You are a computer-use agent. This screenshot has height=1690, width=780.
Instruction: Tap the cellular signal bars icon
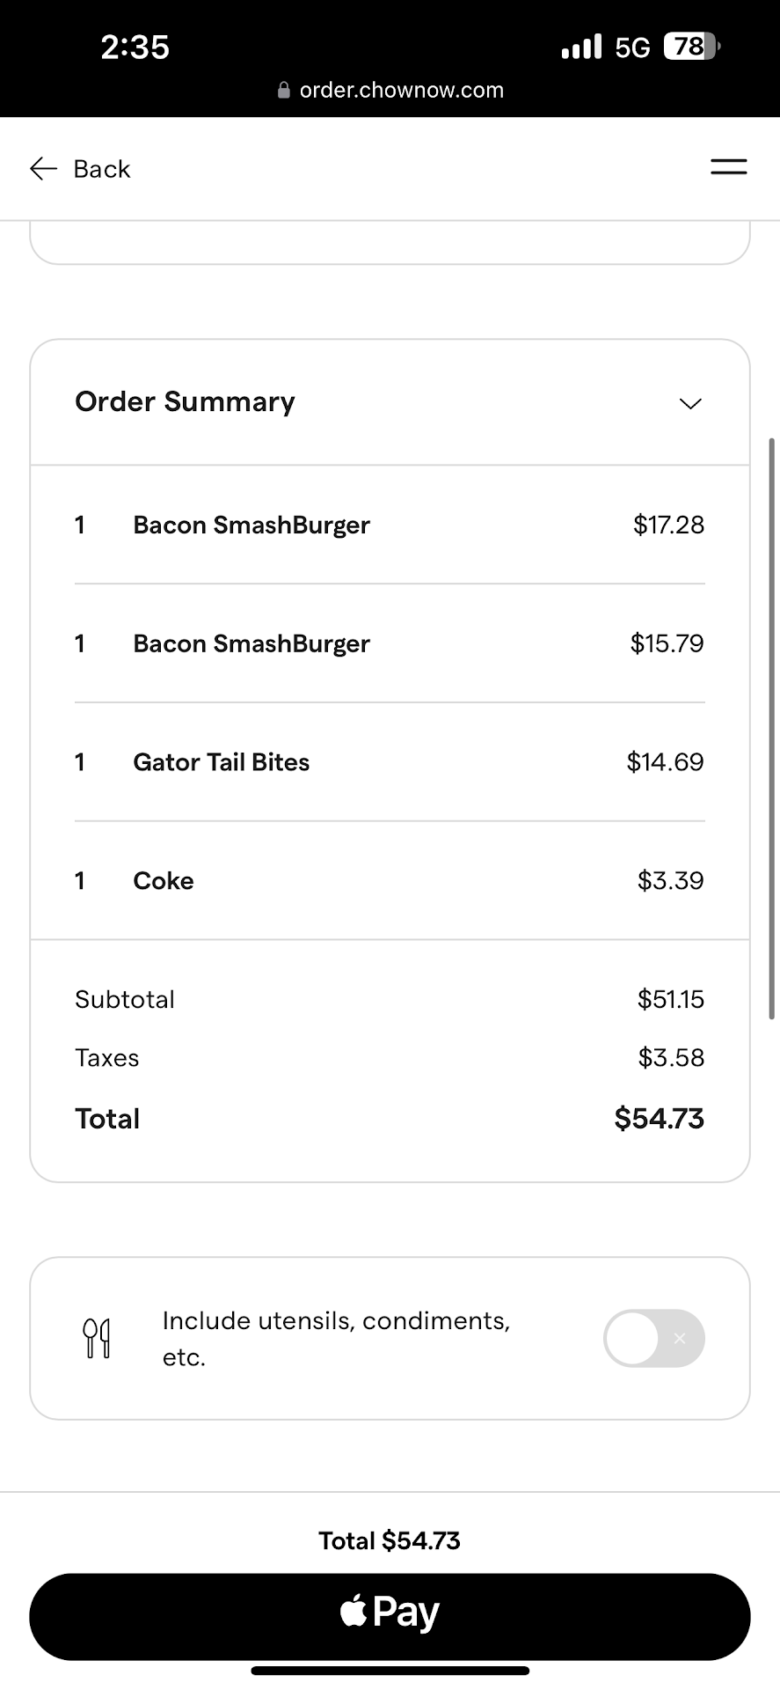pos(581,47)
